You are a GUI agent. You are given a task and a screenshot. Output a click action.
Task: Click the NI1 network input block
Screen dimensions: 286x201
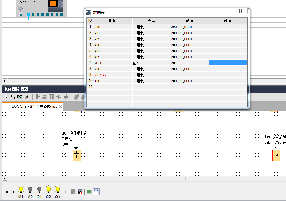pos(77,155)
